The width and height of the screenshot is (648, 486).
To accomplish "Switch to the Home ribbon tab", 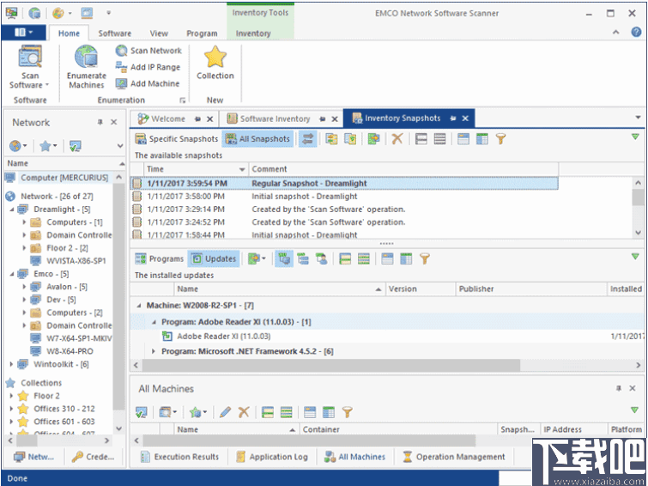I will (x=69, y=33).
